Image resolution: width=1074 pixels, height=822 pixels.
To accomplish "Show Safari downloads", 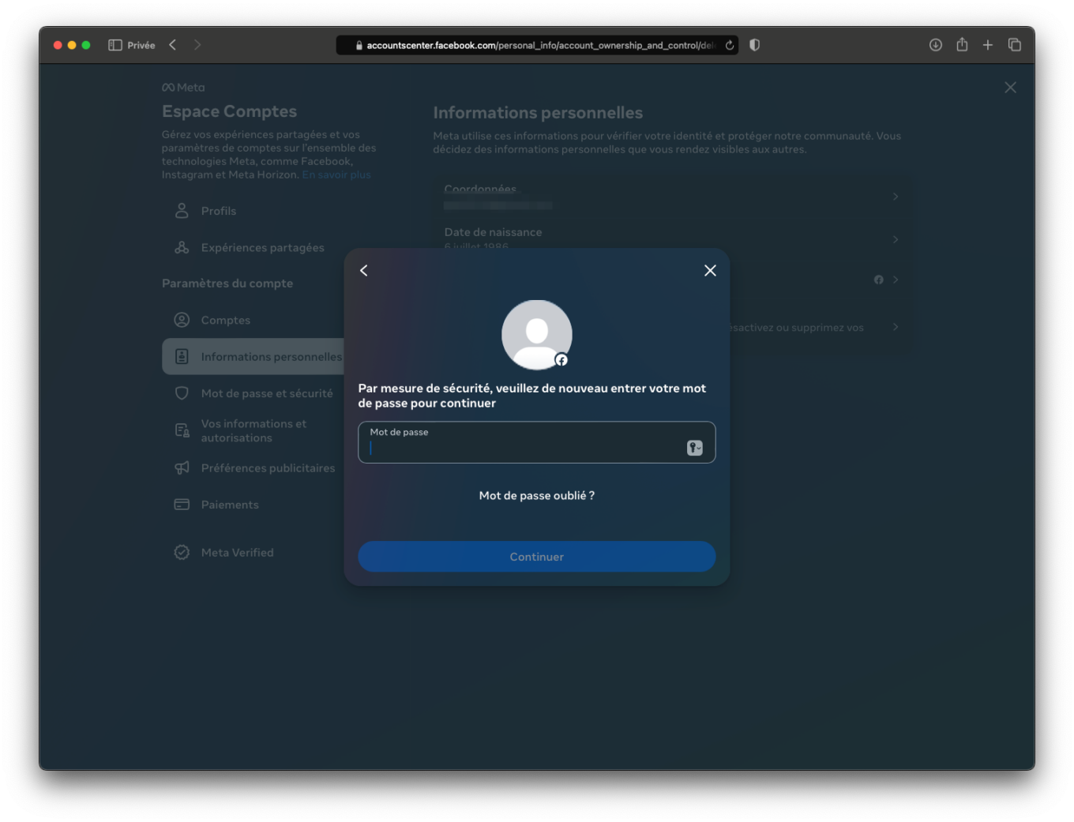I will (x=936, y=45).
